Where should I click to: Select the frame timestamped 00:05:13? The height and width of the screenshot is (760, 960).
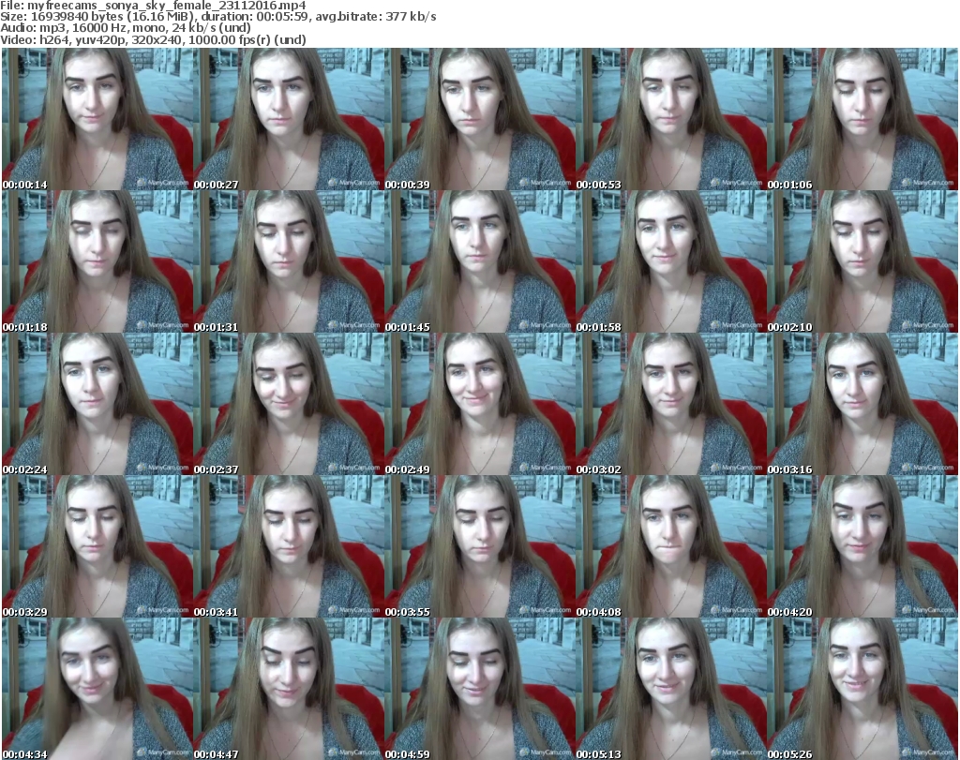671,689
